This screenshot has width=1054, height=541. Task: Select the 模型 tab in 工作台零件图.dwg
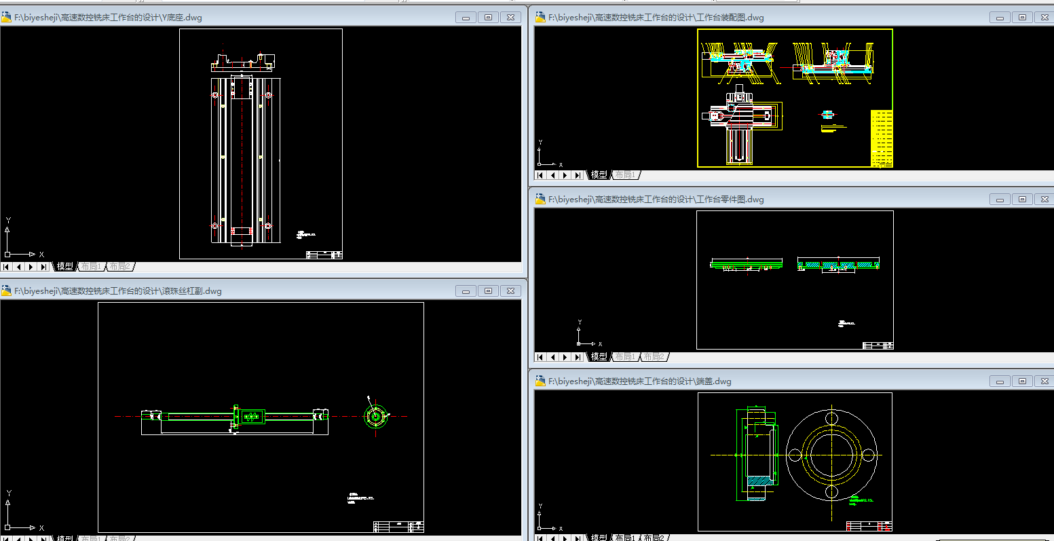tap(599, 357)
